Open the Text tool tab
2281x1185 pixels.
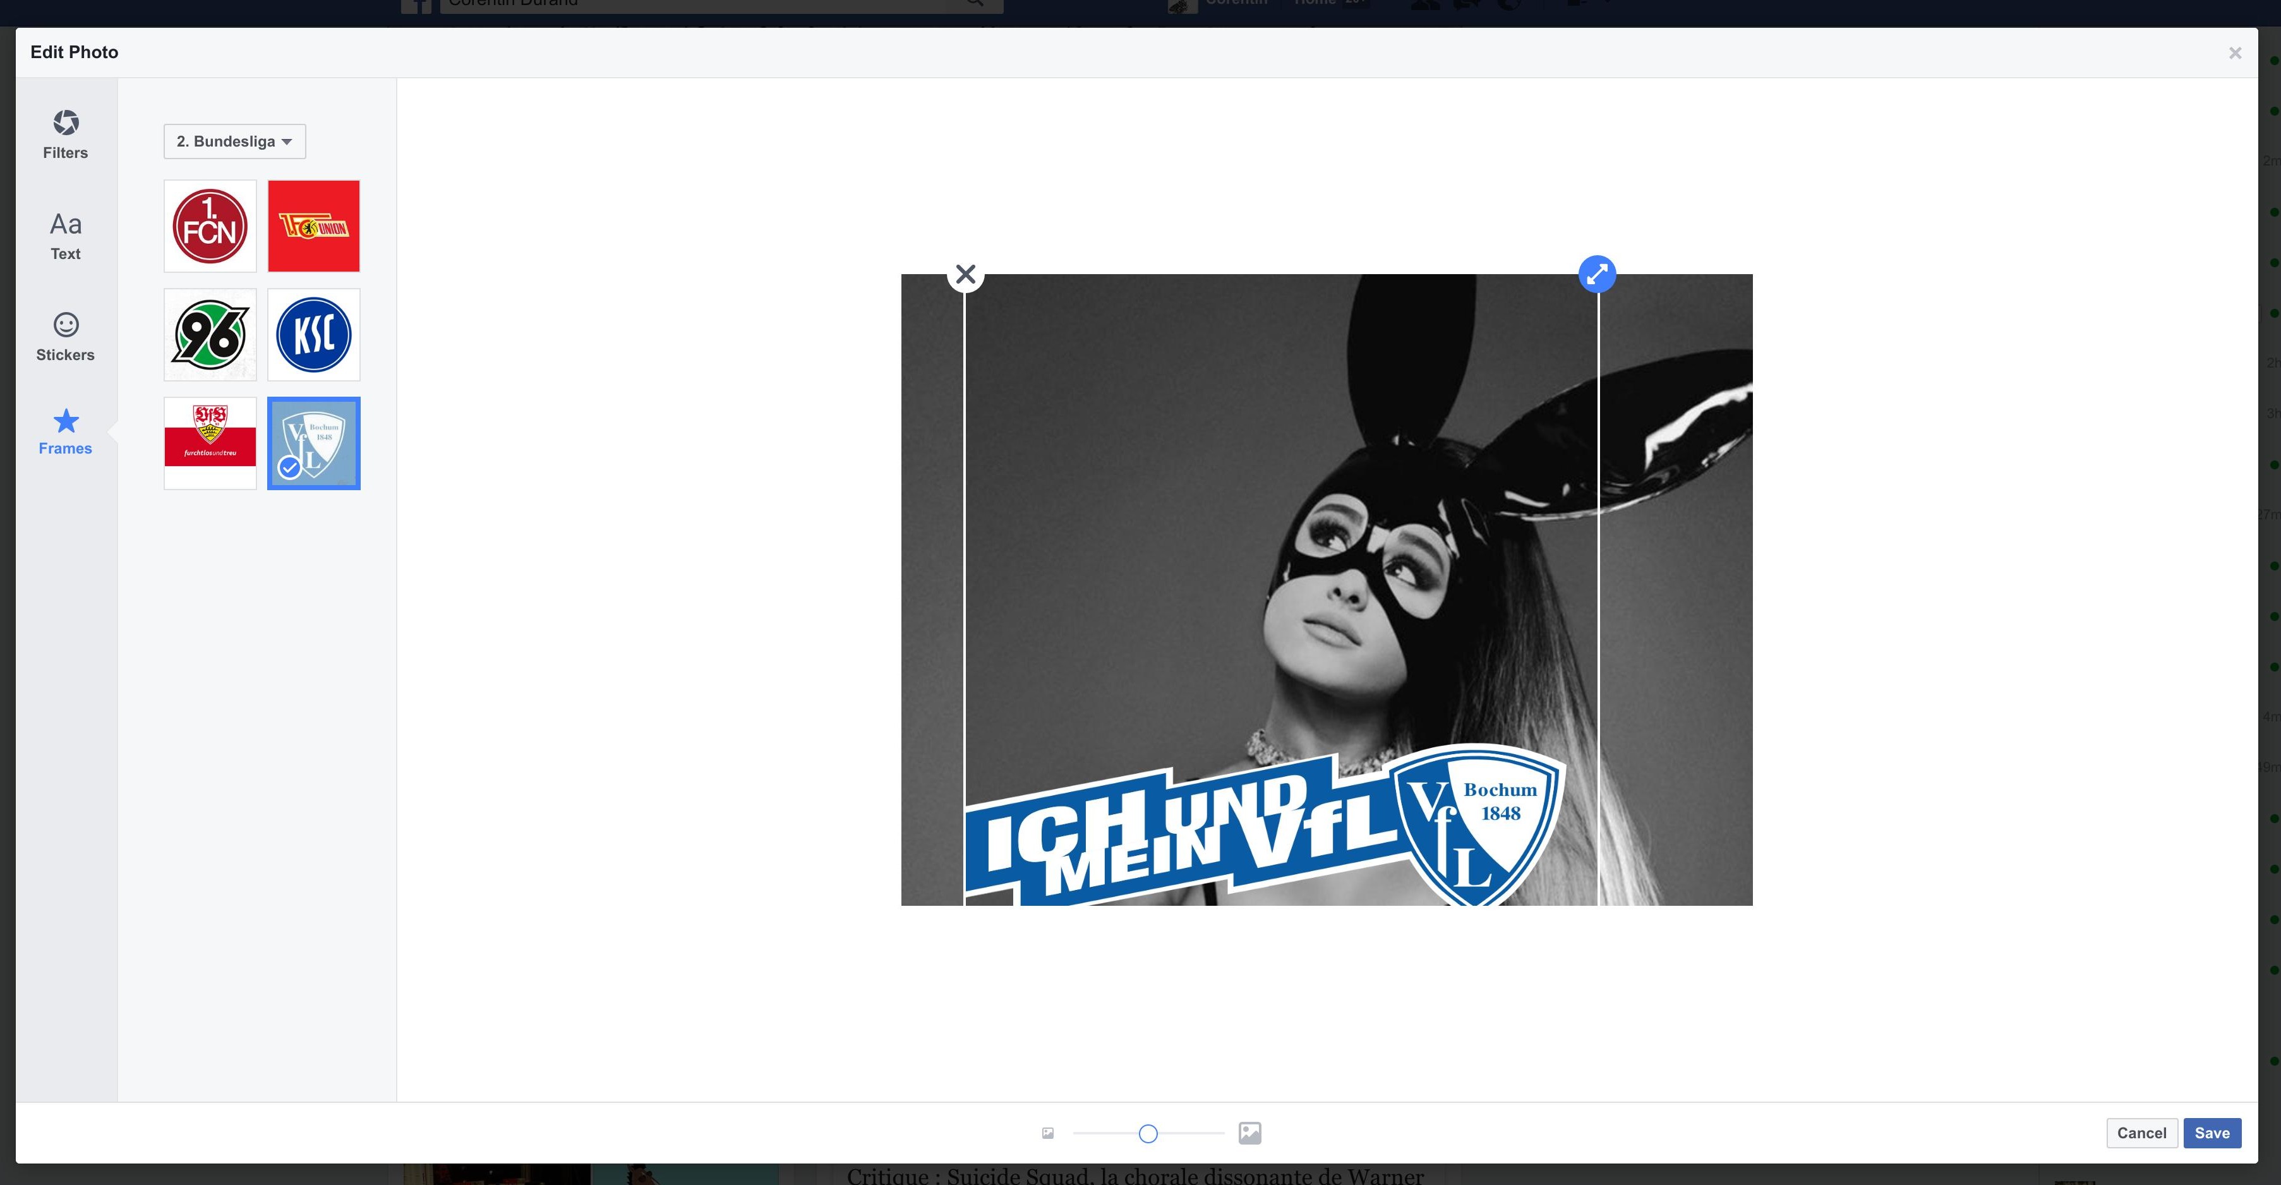coord(66,236)
